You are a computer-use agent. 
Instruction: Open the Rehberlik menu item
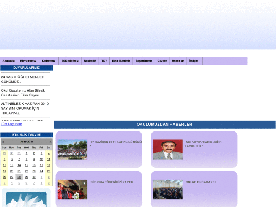point(90,61)
